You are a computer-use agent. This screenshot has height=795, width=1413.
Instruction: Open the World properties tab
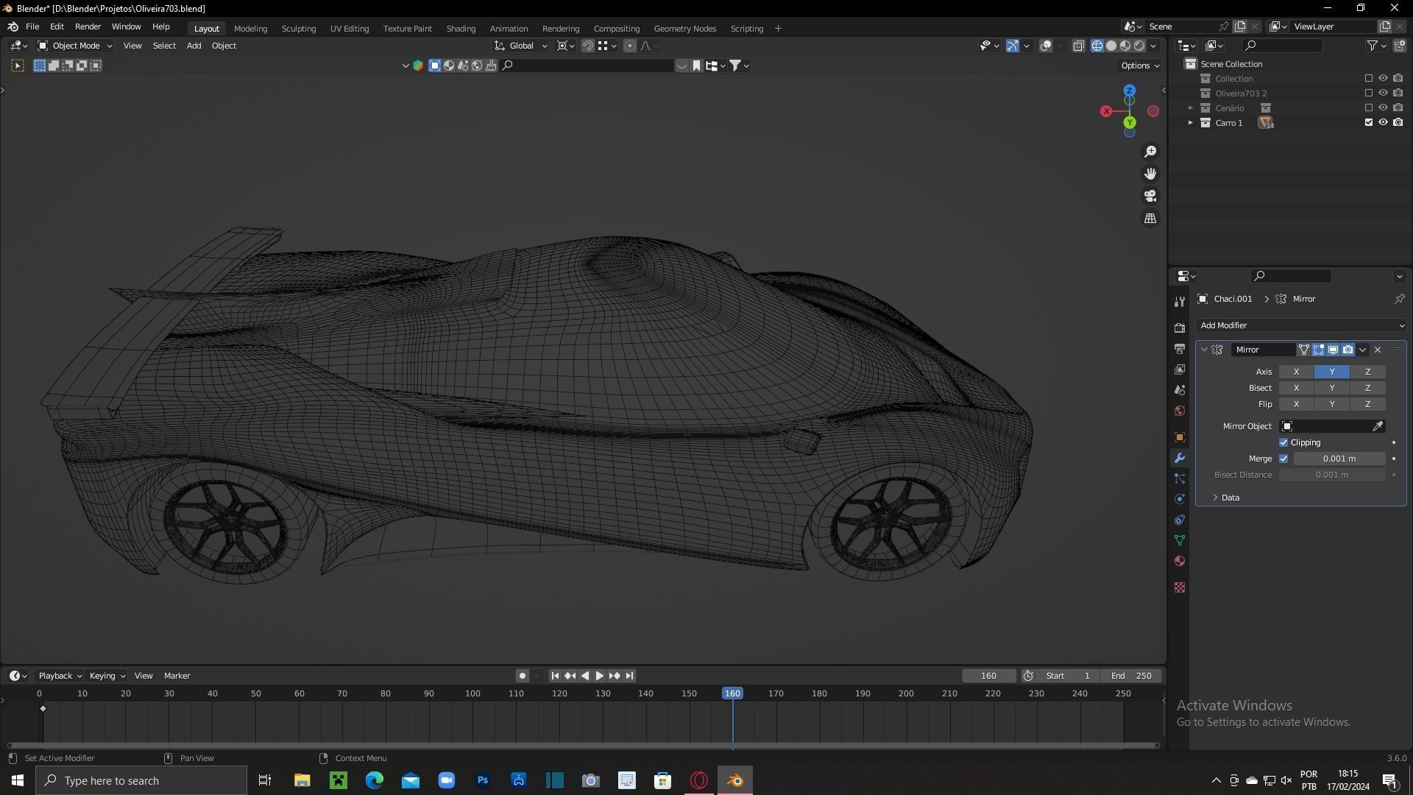pyautogui.click(x=1180, y=410)
